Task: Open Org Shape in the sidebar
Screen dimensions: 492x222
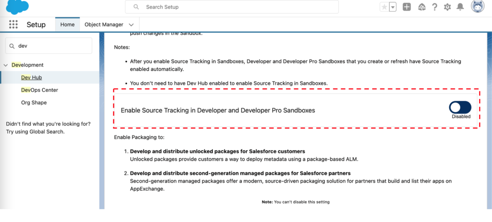Action: click(34, 103)
